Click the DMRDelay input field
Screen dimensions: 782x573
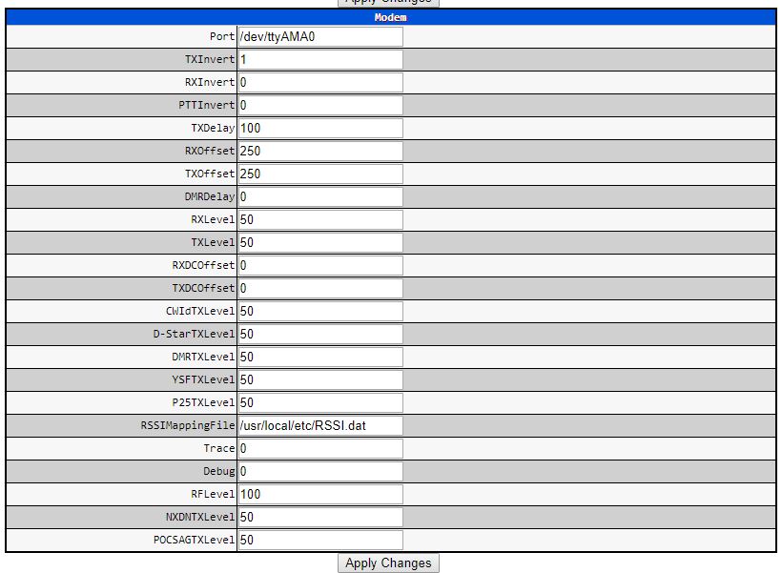tap(320, 197)
